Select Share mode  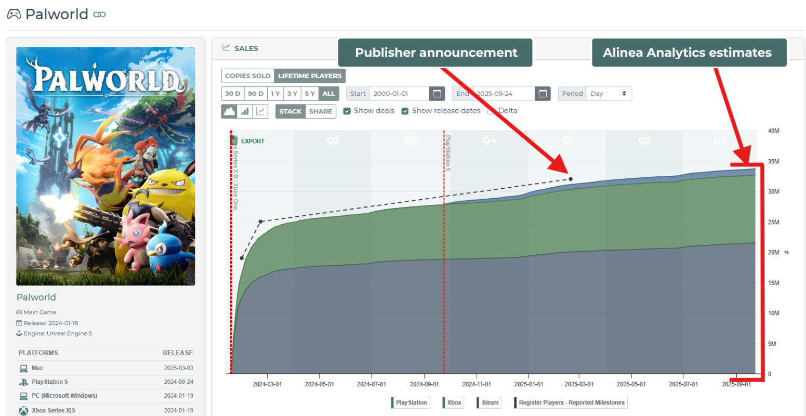321,111
